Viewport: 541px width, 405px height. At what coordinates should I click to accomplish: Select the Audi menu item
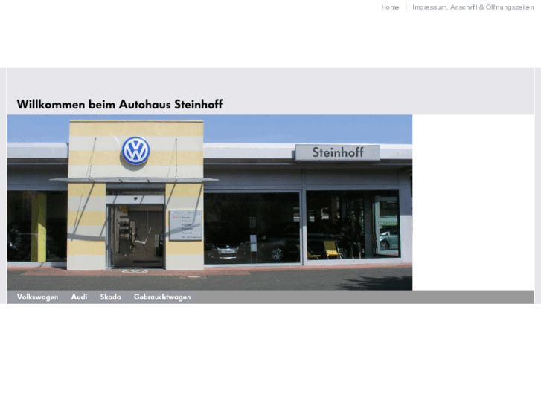[79, 297]
